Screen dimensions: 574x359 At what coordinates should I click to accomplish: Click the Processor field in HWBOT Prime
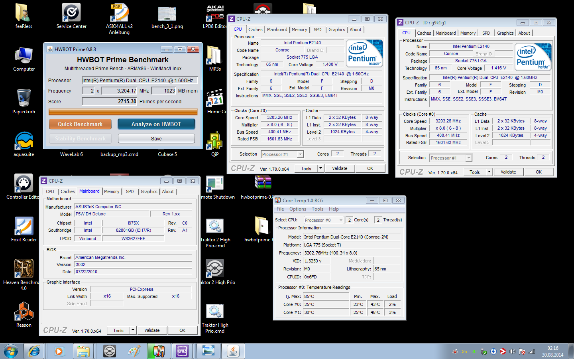coord(140,80)
